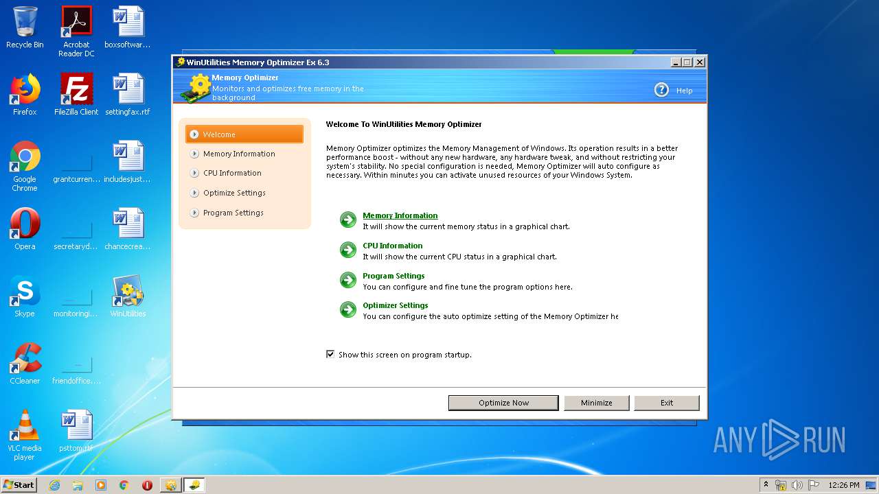Click the CPU Information link

coord(393,246)
